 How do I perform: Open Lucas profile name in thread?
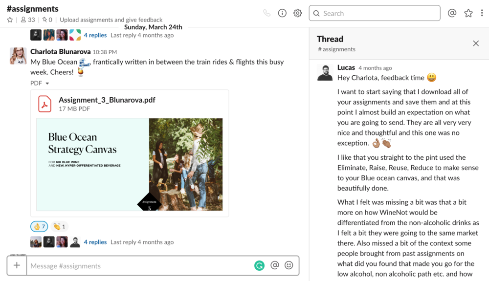(x=346, y=67)
